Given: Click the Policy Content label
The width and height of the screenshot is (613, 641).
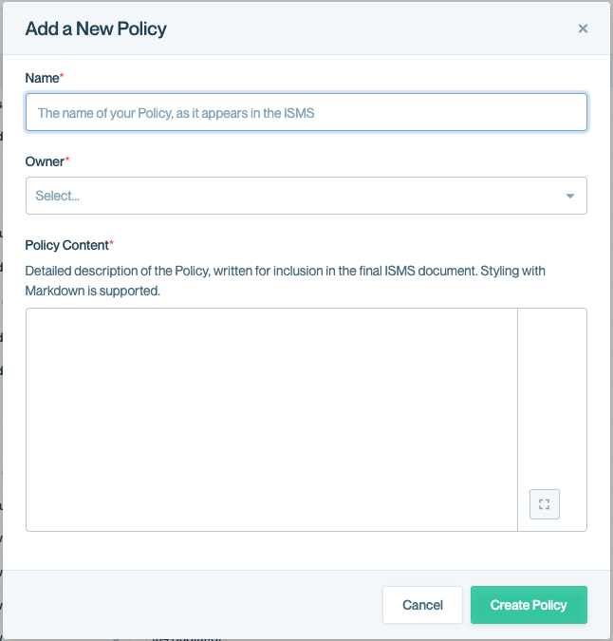Looking at the screenshot, I should (x=66, y=245).
